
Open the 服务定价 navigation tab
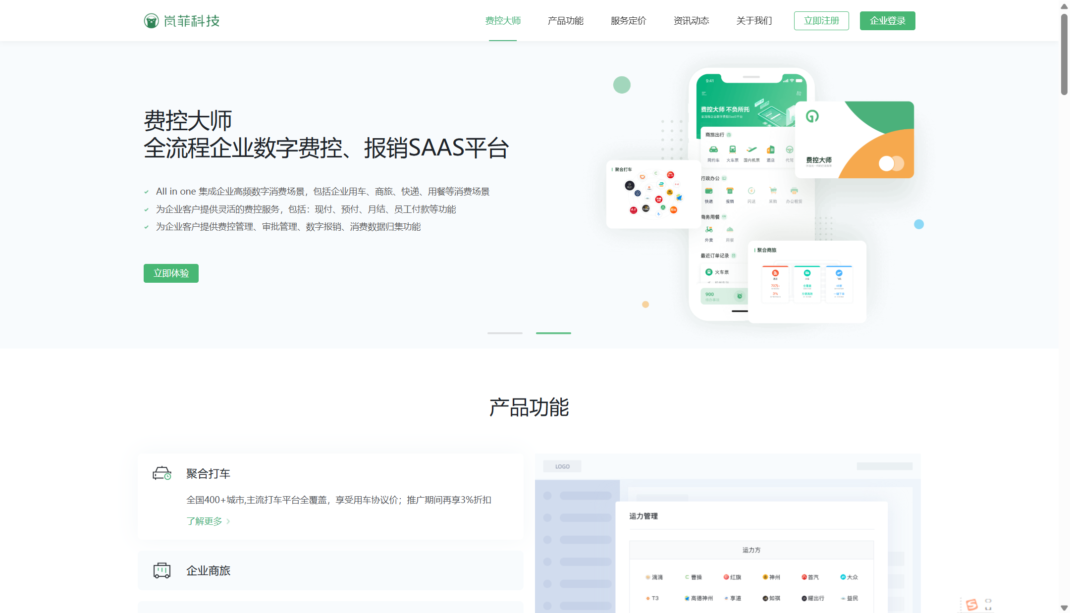point(627,21)
